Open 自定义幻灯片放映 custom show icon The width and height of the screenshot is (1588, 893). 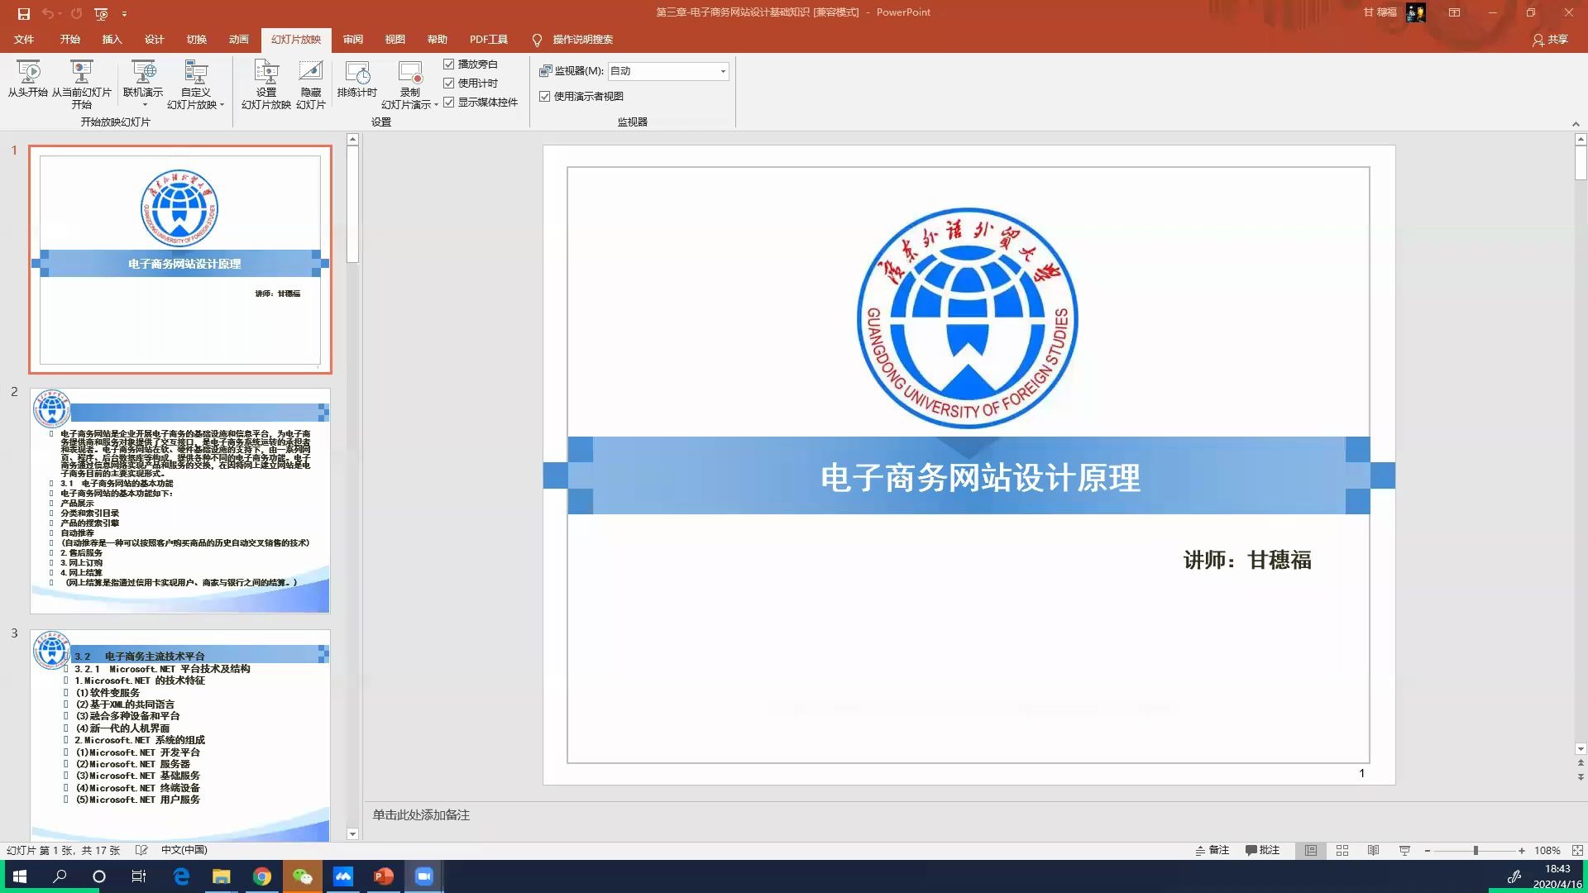click(x=195, y=73)
